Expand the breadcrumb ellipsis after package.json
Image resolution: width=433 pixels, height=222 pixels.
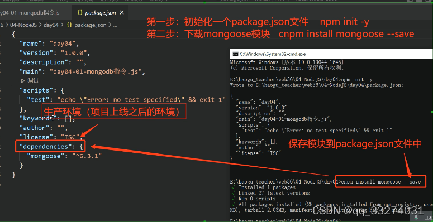(115, 25)
